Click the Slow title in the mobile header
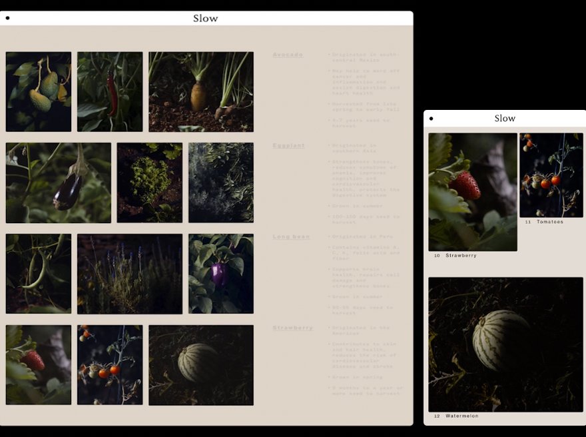The width and height of the screenshot is (586, 437). [x=505, y=118]
